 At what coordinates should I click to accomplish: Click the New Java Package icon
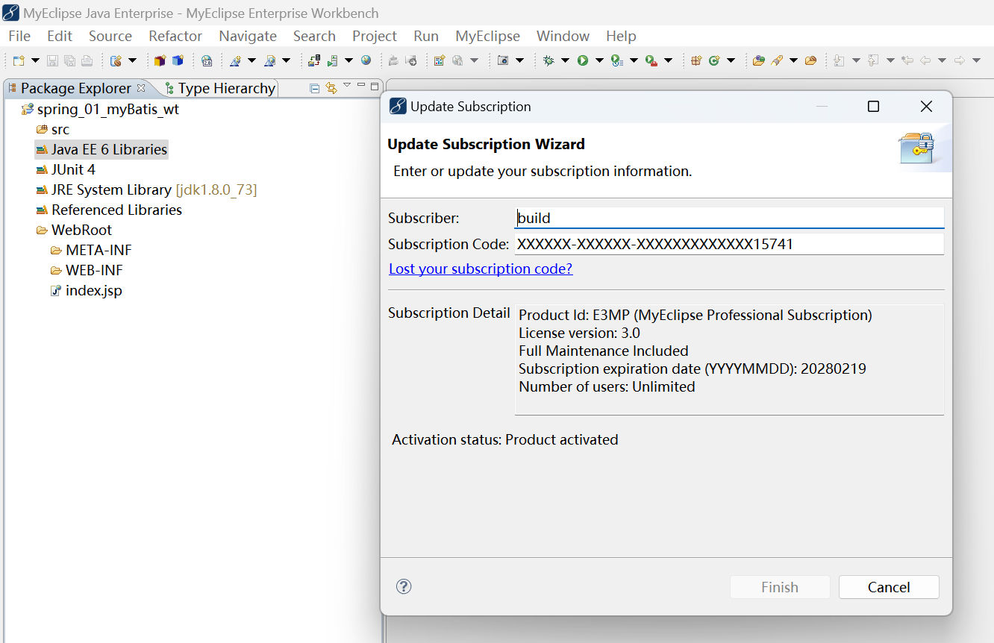click(x=696, y=60)
